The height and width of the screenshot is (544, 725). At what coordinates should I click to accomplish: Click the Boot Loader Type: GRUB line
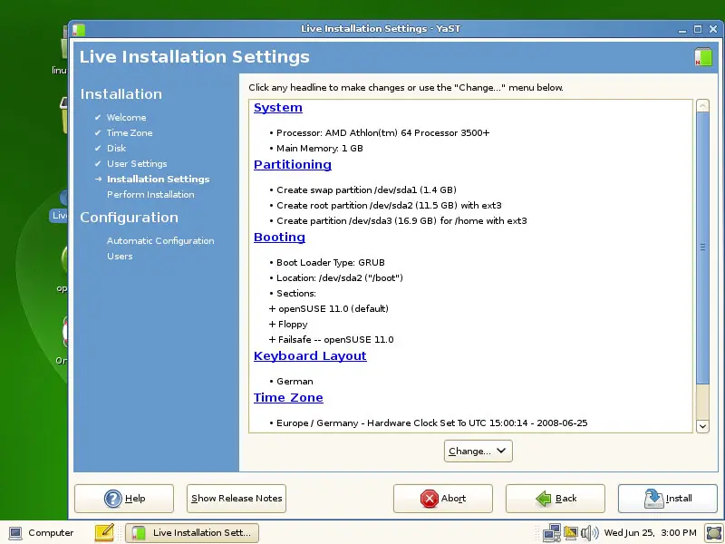point(331,263)
